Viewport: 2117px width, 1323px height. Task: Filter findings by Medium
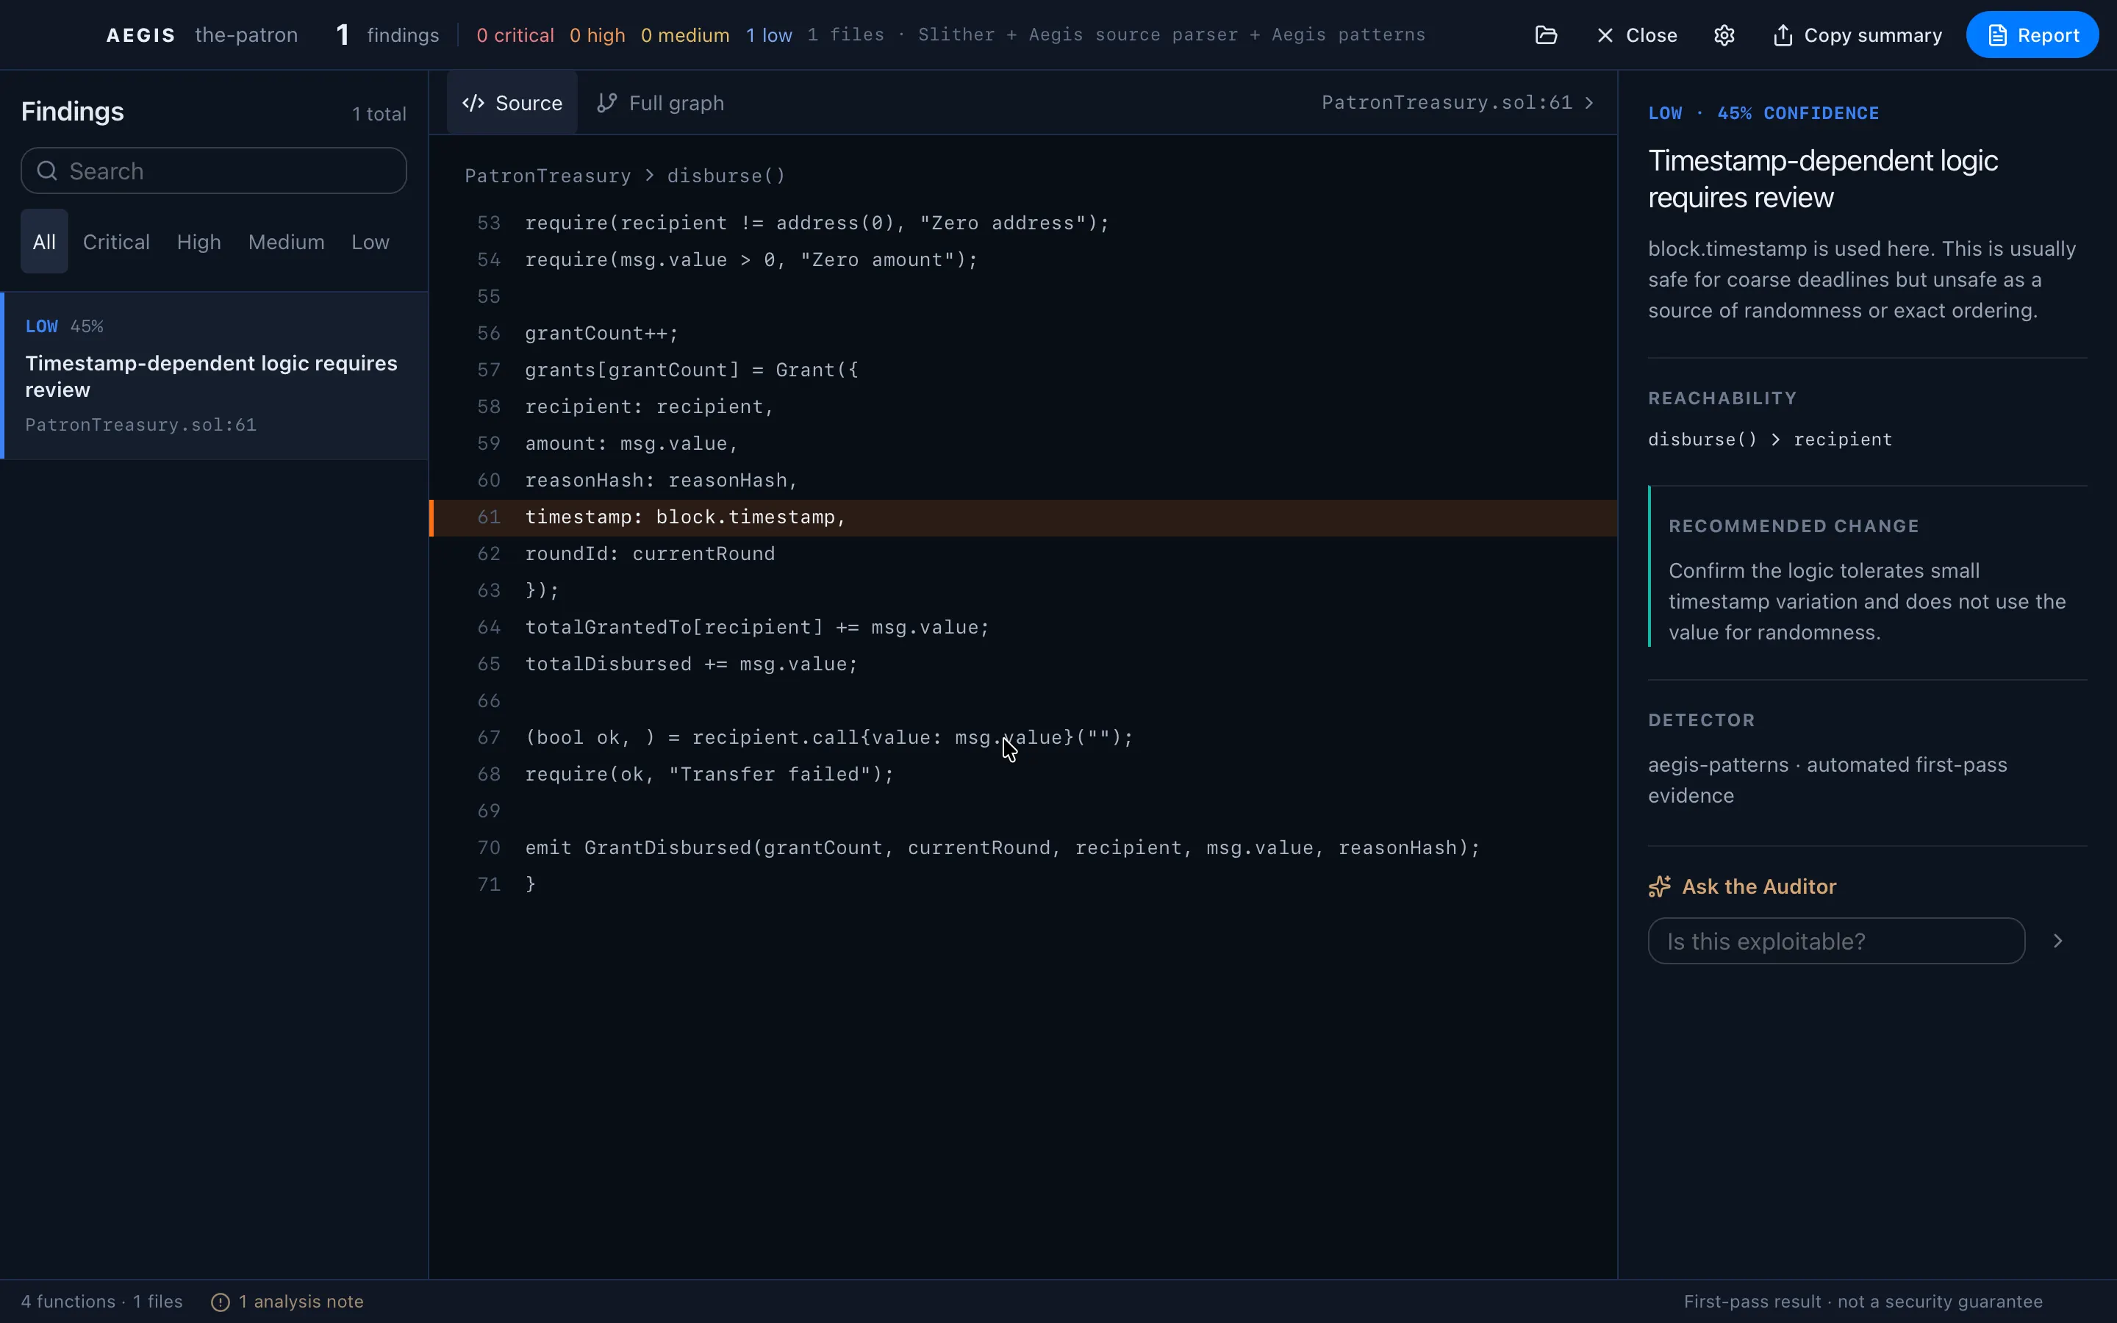coord(286,242)
